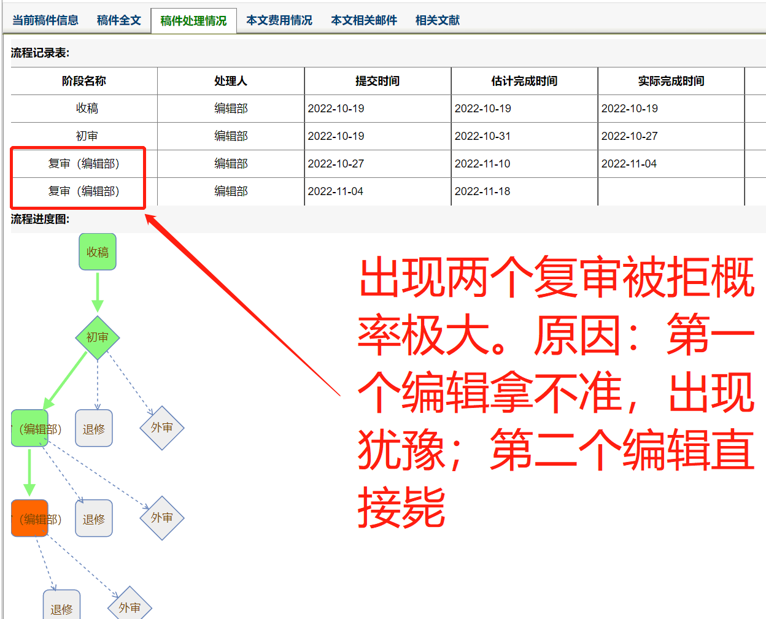The image size is (766, 619).
Task: Click 退修 node beside the green 编辑部 node
Action: point(94,428)
